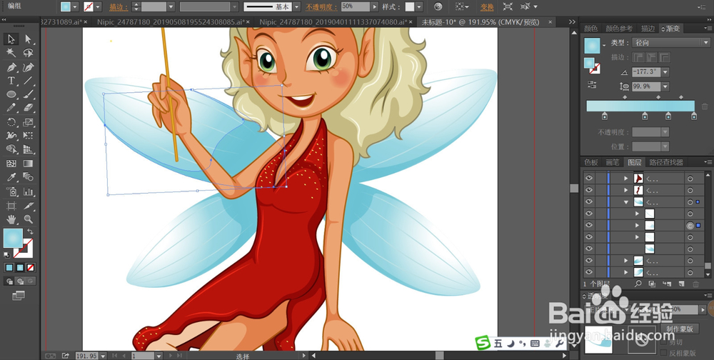The height and width of the screenshot is (360, 714).
Task: Activate the Hand tool
Action: [11, 219]
